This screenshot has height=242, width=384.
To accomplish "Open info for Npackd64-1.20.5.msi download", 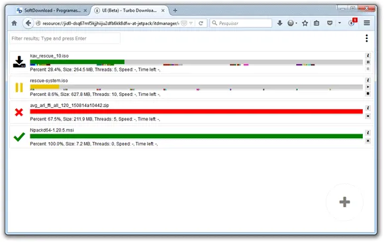I will pos(367,133).
